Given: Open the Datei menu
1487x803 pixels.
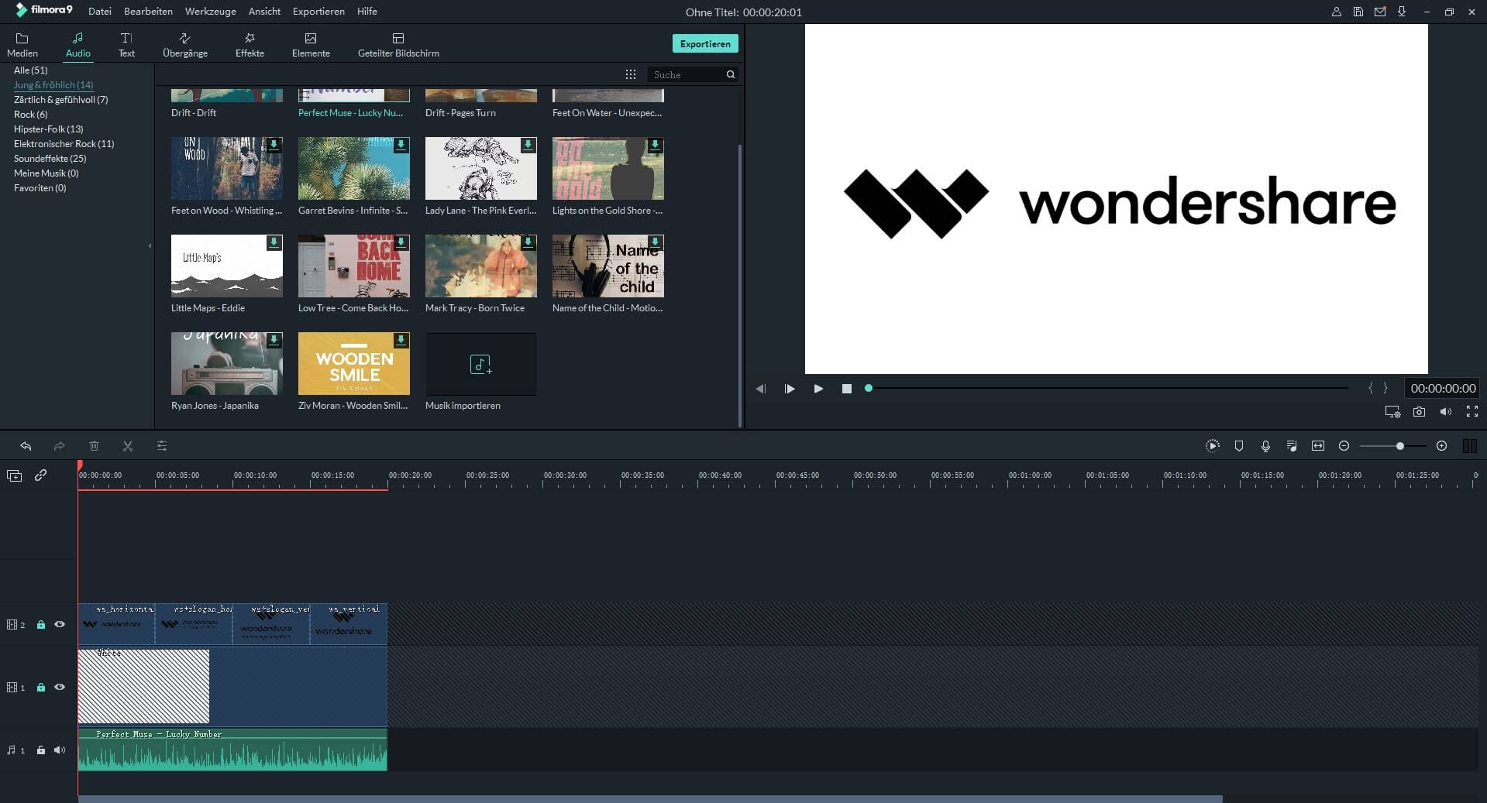Looking at the screenshot, I should [100, 12].
